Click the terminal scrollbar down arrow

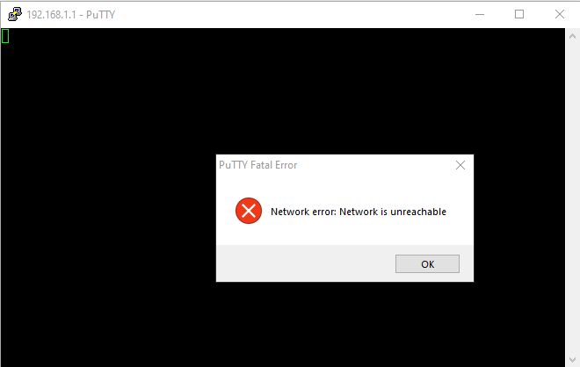coord(572,360)
